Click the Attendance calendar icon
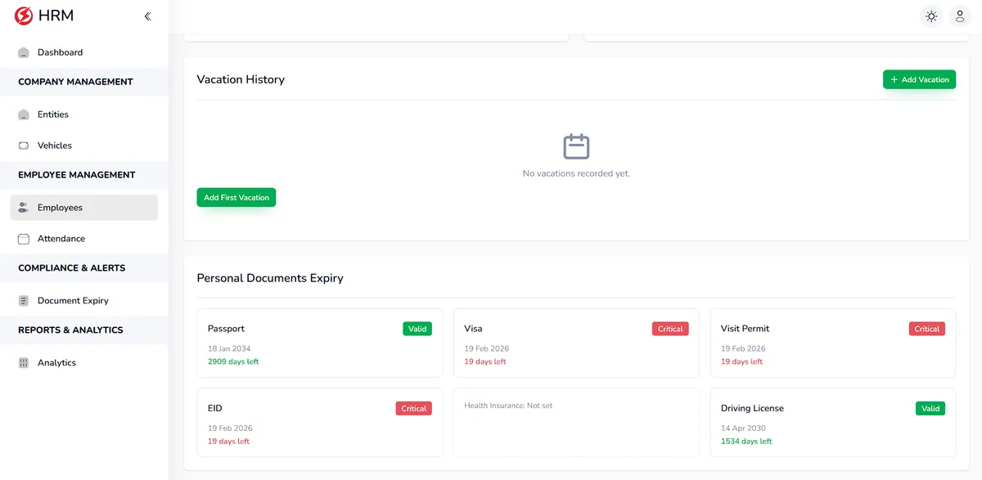The width and height of the screenshot is (982, 480). click(x=24, y=239)
